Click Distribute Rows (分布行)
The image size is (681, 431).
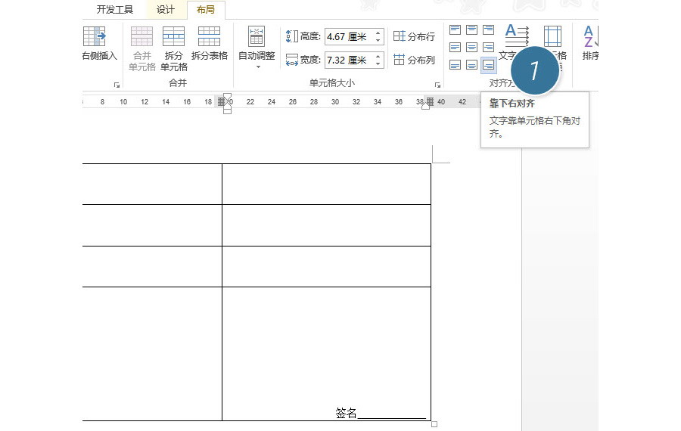414,36
